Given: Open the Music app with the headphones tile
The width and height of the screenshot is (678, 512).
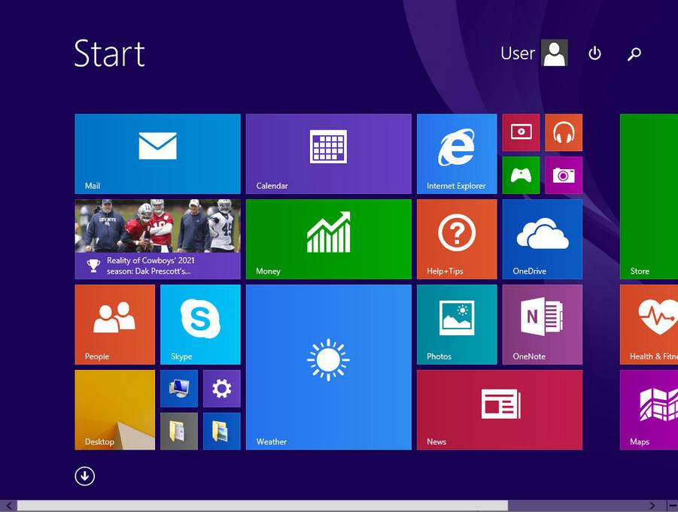Looking at the screenshot, I should [x=564, y=132].
